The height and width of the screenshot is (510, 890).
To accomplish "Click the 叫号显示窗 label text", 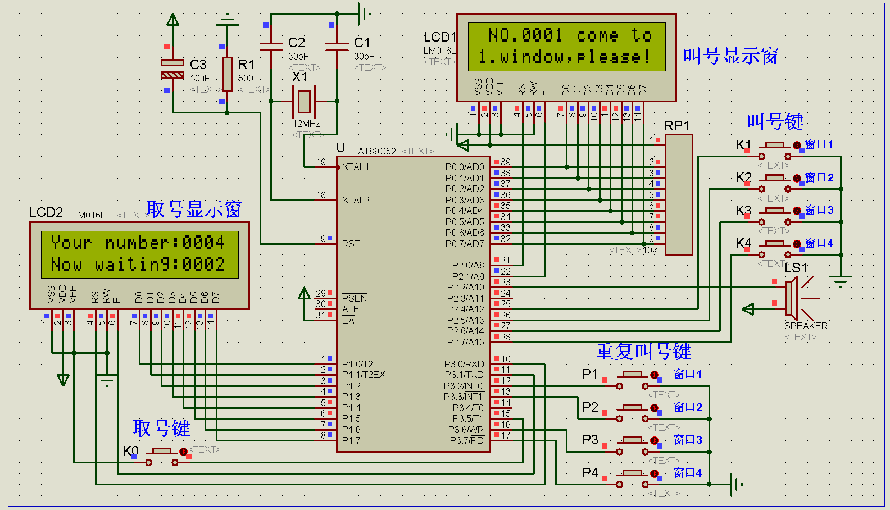I will [730, 56].
